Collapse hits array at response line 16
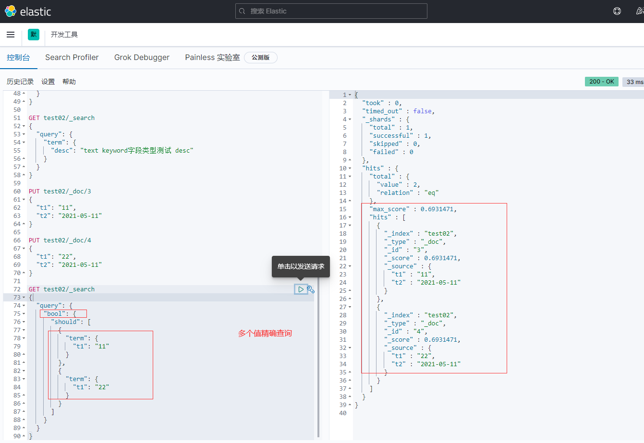644x443 pixels. coord(350,217)
